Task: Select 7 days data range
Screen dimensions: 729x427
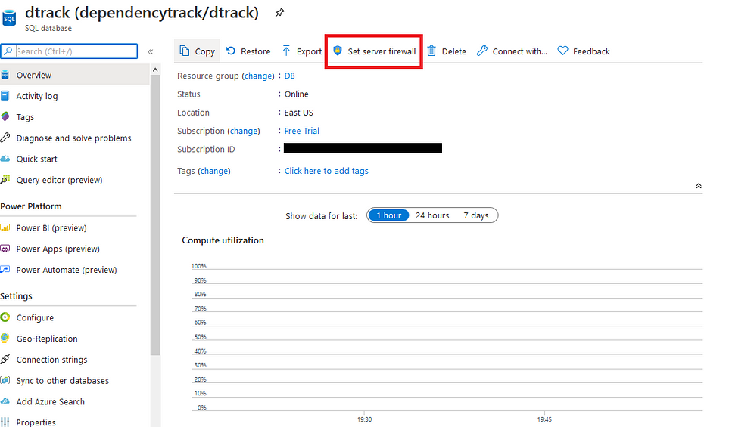Action: coord(475,215)
